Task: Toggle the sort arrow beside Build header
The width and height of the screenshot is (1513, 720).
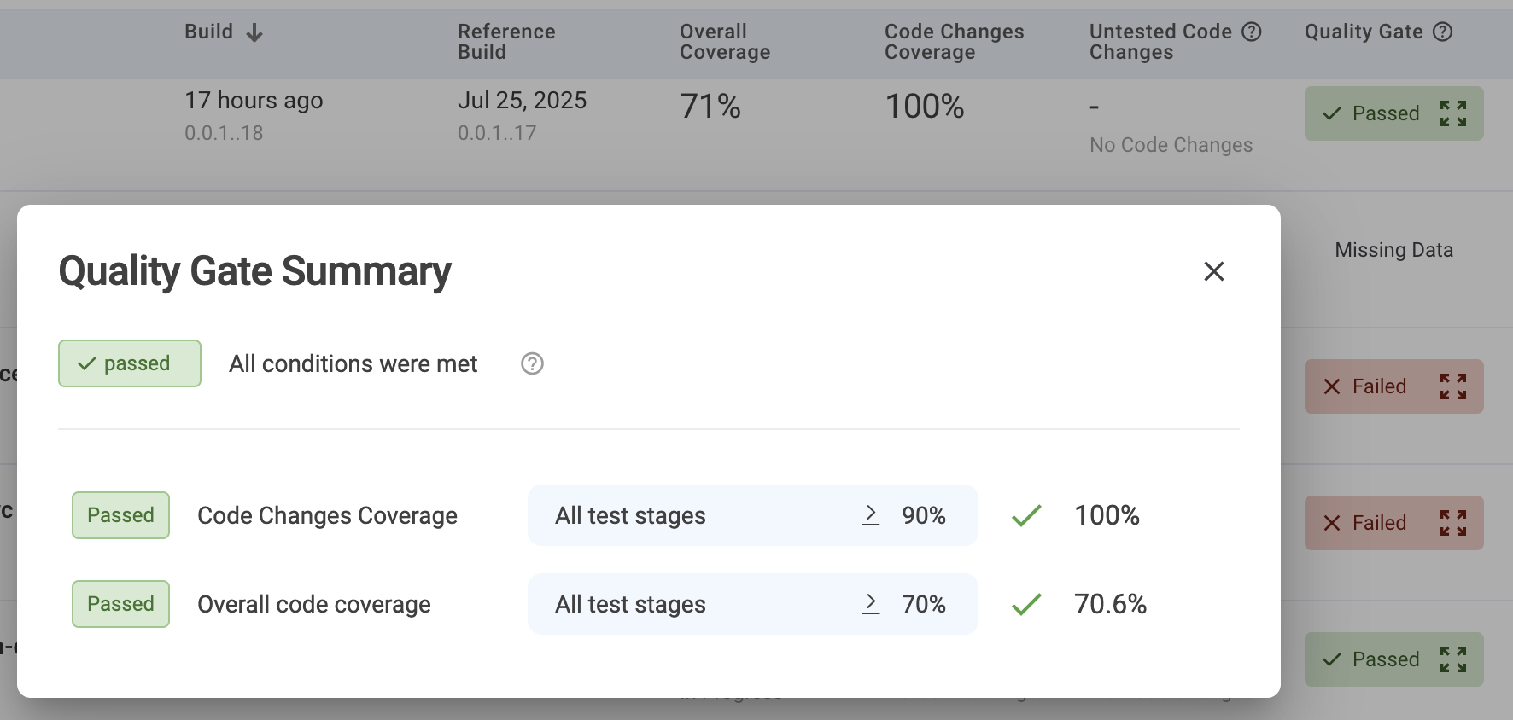Action: pyautogui.click(x=254, y=33)
